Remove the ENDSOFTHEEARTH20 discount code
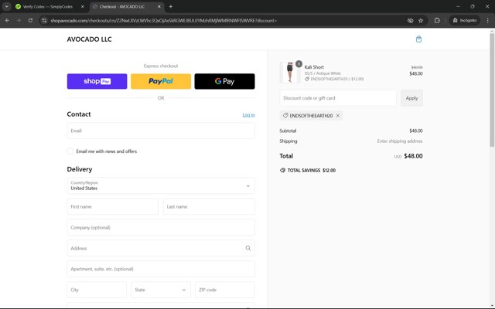 338,116
